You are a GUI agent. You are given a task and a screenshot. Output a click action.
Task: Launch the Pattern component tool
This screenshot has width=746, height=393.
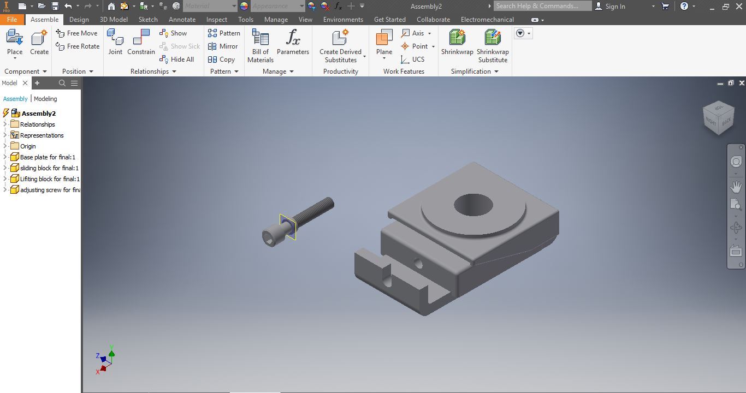pos(224,33)
